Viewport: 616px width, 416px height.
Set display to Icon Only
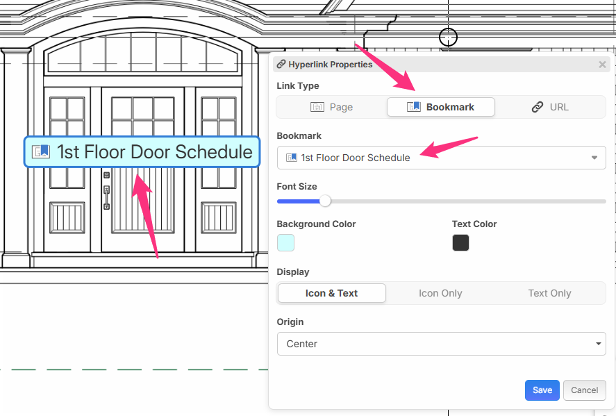point(440,293)
